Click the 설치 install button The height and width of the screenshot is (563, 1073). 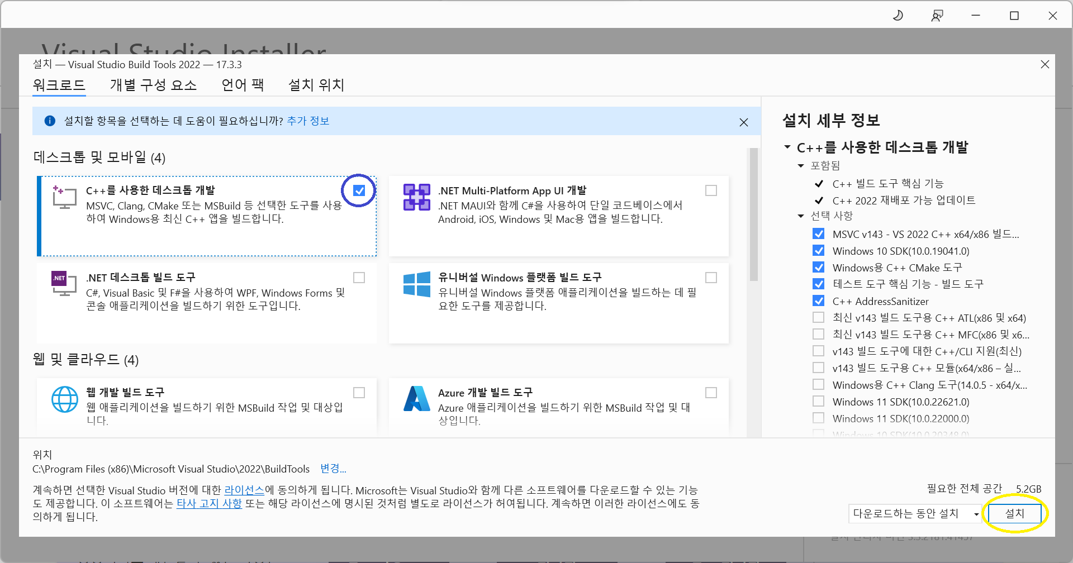1015,514
